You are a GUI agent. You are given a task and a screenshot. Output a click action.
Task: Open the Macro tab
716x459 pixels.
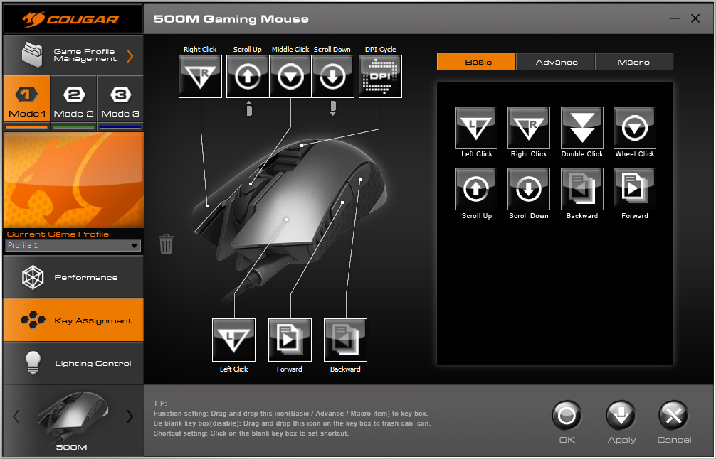coord(633,62)
